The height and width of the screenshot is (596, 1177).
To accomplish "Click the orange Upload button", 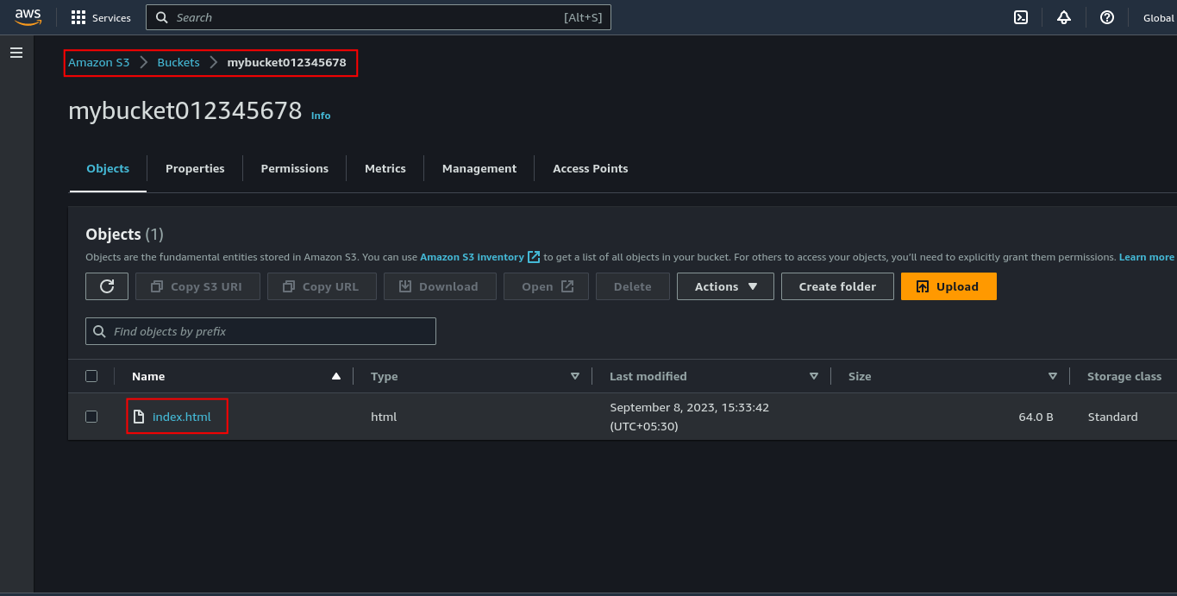I will (948, 286).
